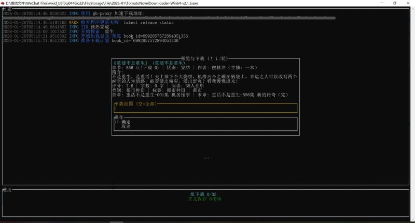
Task: Click the ellipsis indicator below the dialog
Action: click(x=206, y=158)
